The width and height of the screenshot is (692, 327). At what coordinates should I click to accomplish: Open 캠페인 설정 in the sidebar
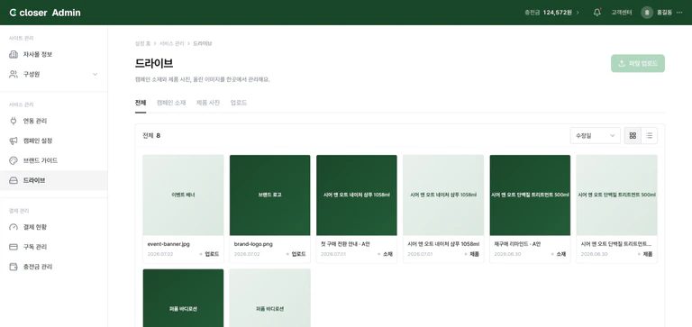pos(53,141)
